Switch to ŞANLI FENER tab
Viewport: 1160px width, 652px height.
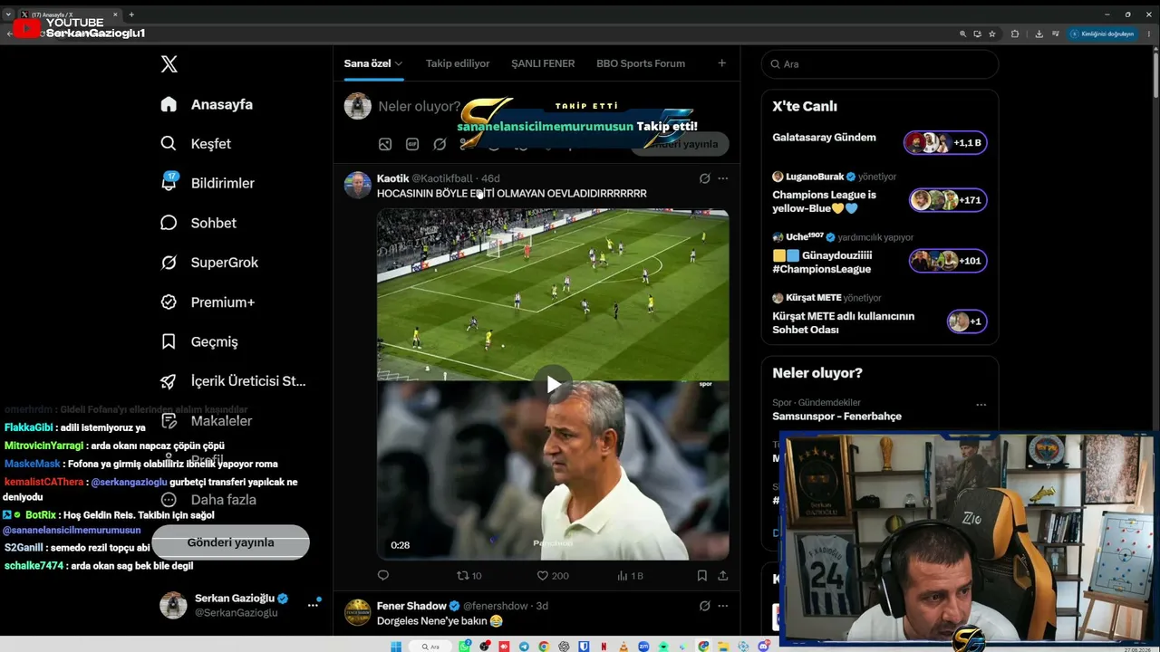point(543,63)
